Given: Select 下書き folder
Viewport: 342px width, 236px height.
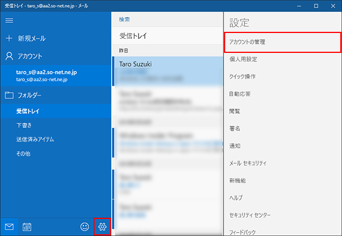Looking at the screenshot, I should coord(24,125).
